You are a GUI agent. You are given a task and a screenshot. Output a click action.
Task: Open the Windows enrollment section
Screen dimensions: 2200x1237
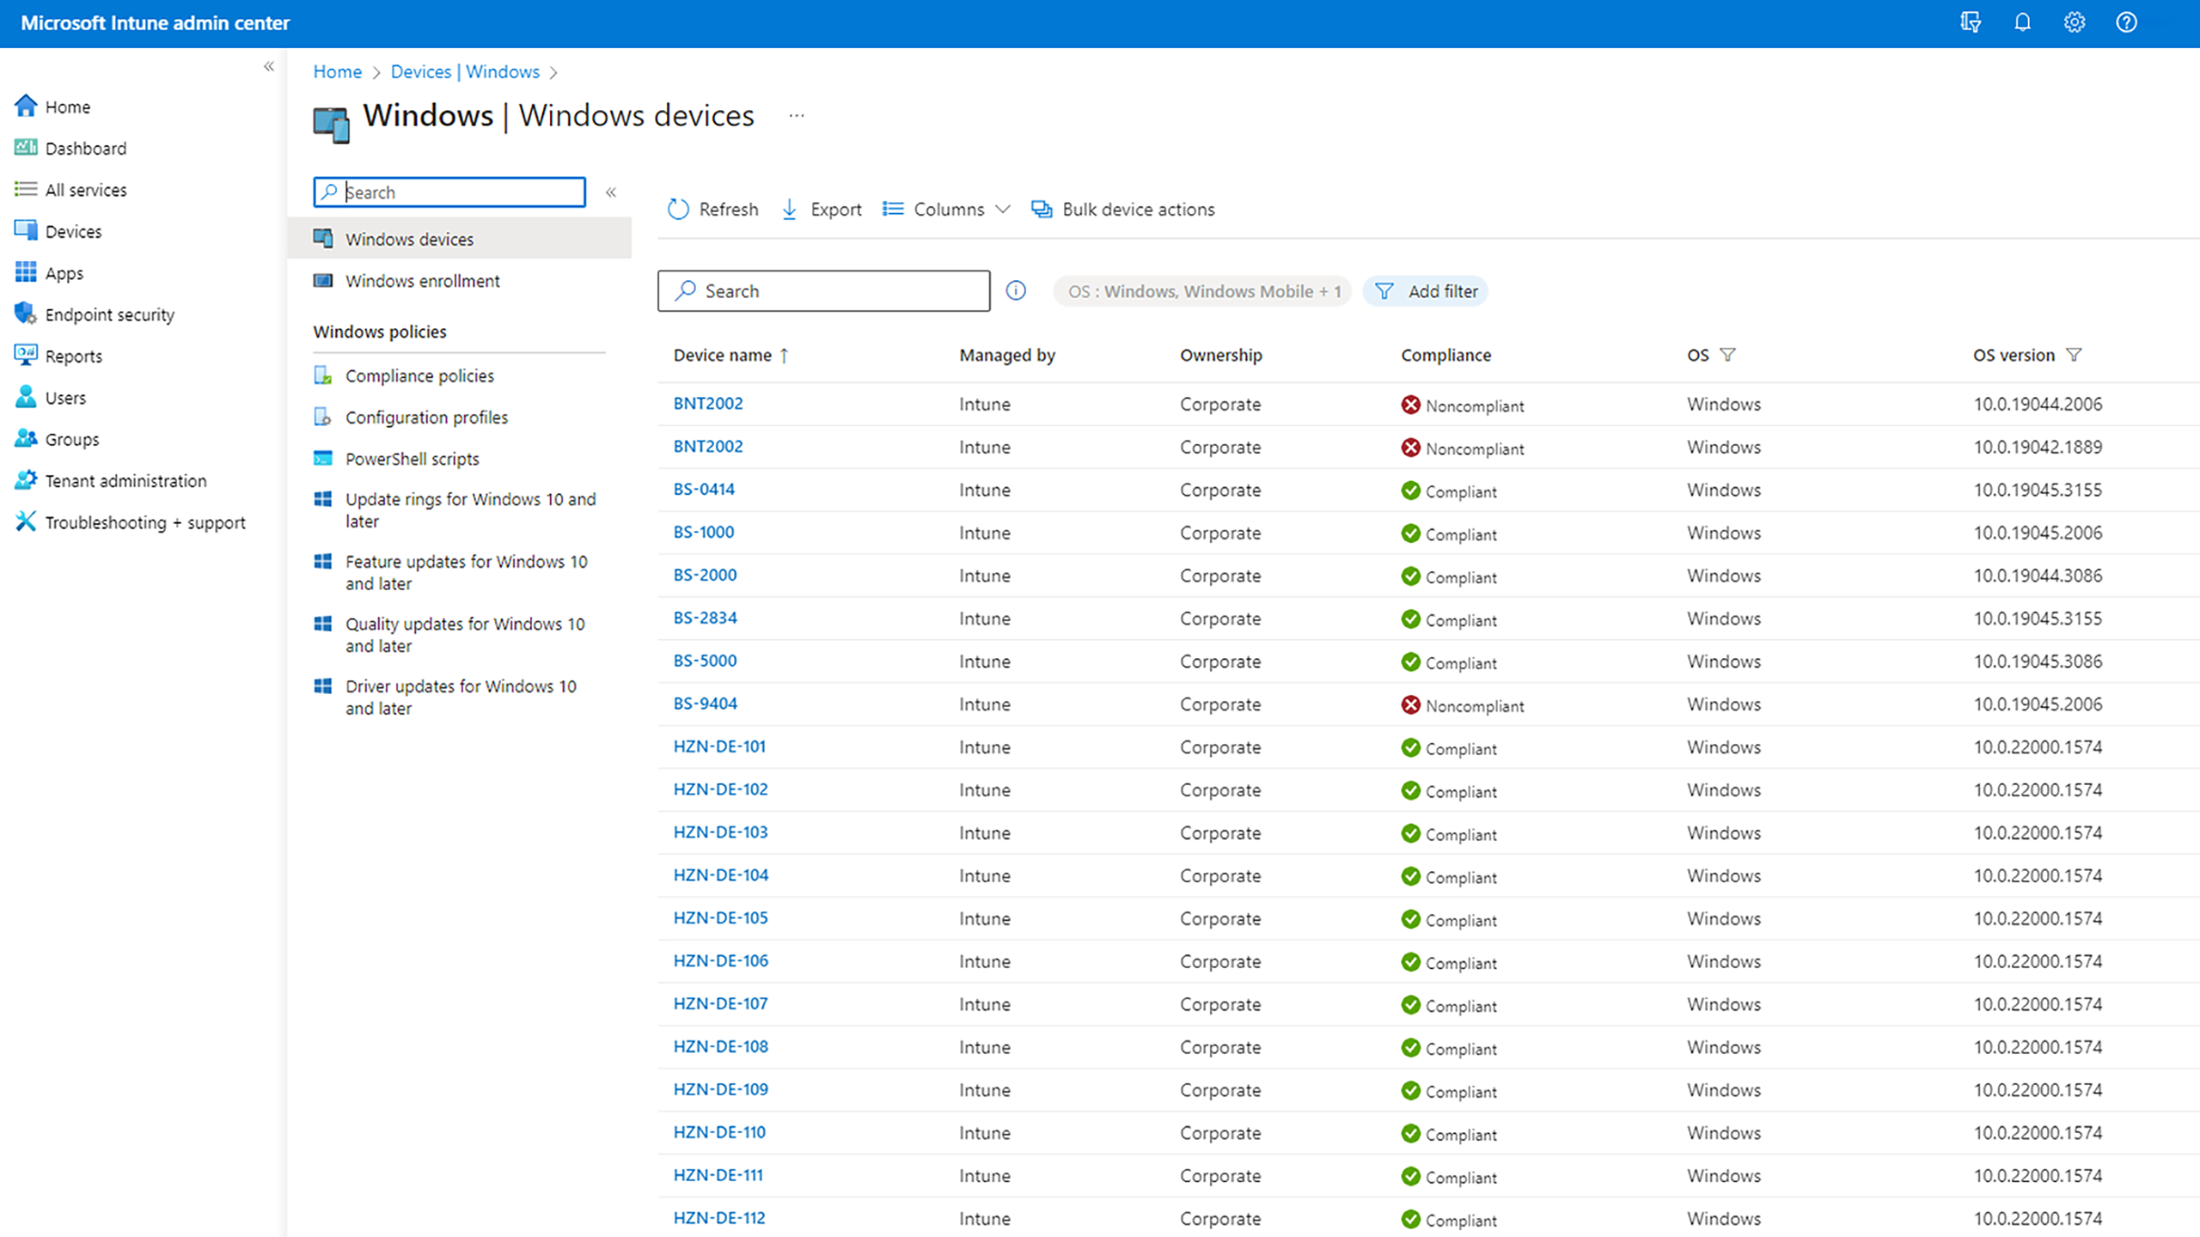tap(422, 281)
